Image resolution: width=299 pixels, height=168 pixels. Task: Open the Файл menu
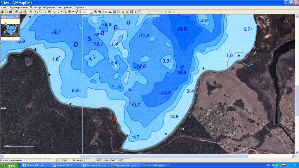pyautogui.click(x=4, y=7)
